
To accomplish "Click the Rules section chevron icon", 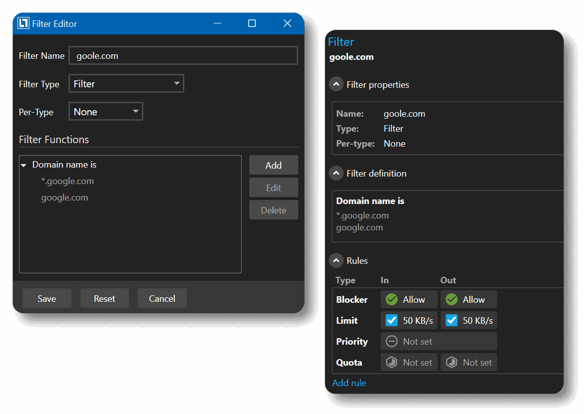I will click(336, 260).
